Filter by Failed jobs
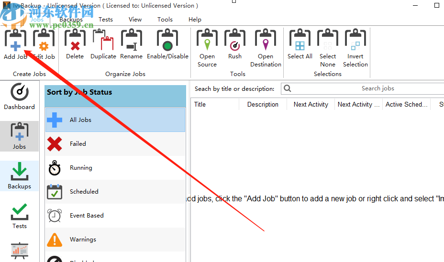Screen dimensions: 444x262 tap(115, 144)
